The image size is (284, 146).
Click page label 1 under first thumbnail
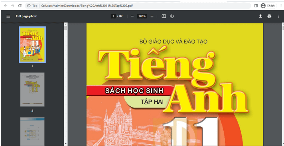coord(32,66)
